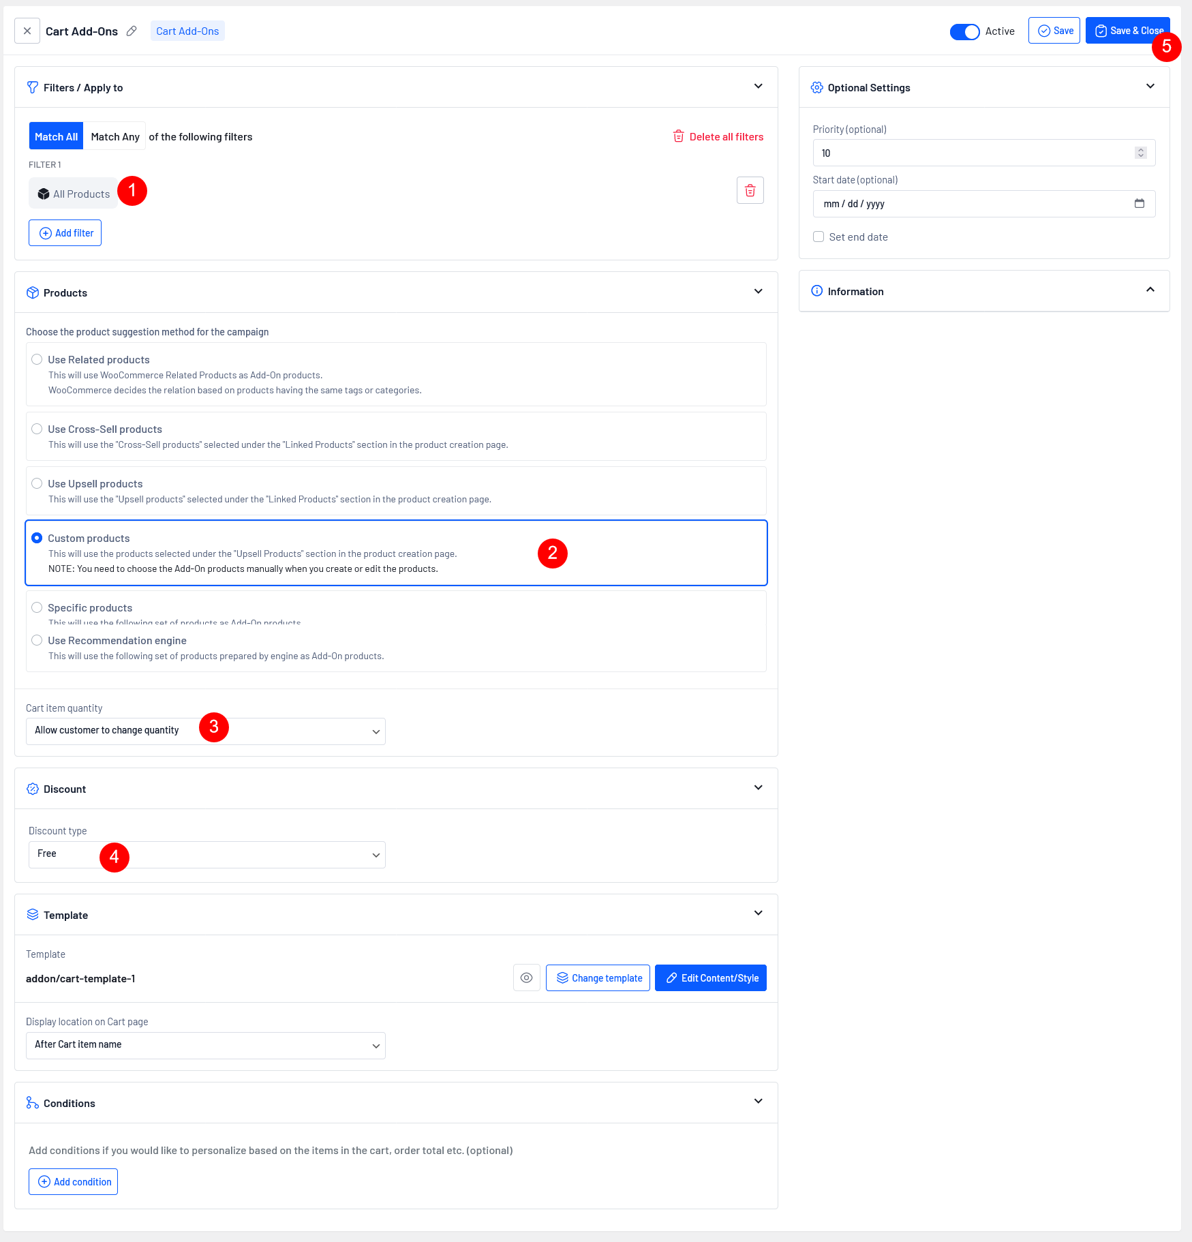
Task: Open Display location on Cart page dropdown
Action: point(205,1046)
